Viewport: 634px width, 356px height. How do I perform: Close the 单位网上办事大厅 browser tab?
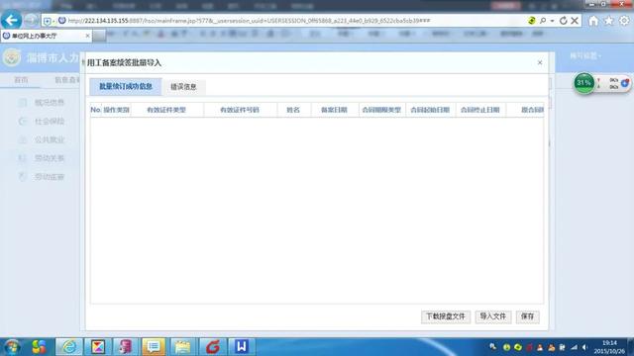point(87,36)
